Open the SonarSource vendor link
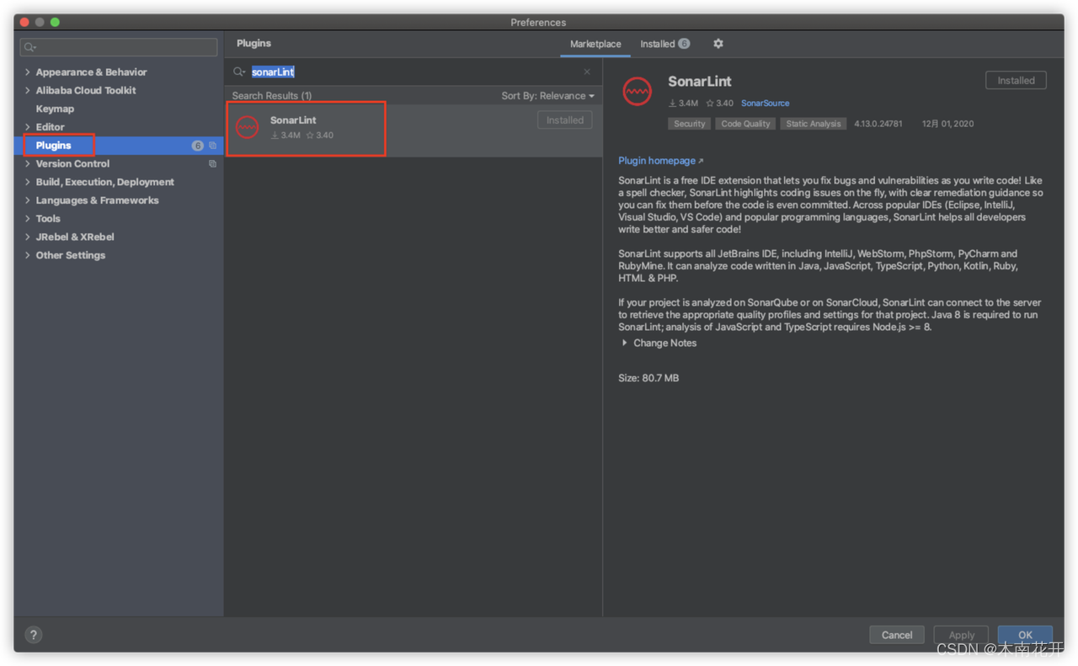 (765, 104)
